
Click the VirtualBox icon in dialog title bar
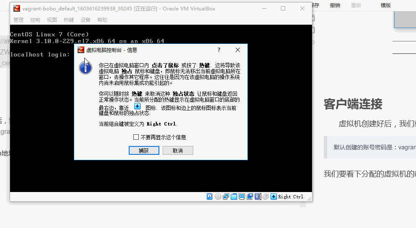[x=81, y=50]
